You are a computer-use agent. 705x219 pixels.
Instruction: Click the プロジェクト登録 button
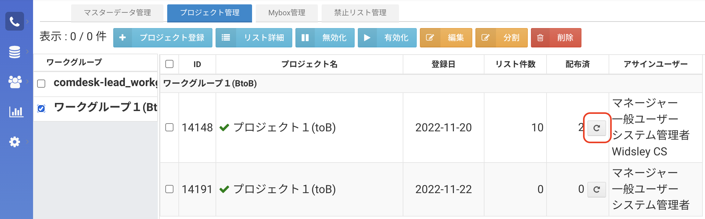(x=163, y=38)
